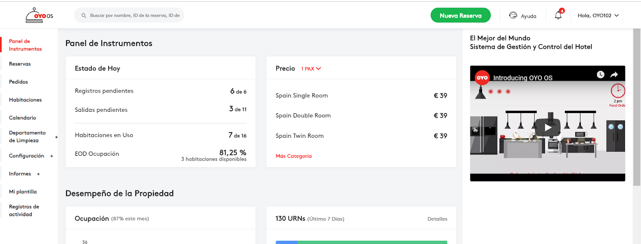
Task: Click the OYO channel logo on video
Action: [x=482, y=78]
